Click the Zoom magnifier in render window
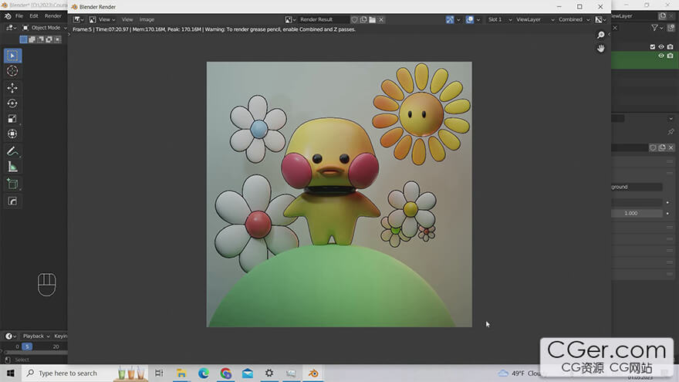The height and width of the screenshot is (382, 679). click(x=600, y=35)
